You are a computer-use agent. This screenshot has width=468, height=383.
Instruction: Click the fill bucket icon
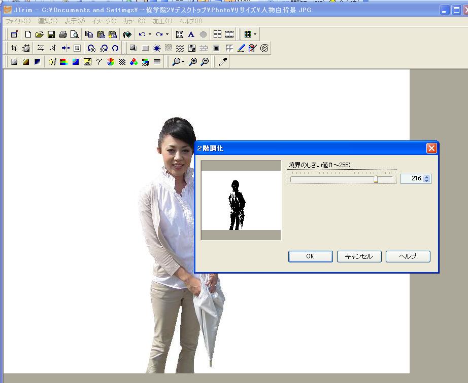coord(127,34)
